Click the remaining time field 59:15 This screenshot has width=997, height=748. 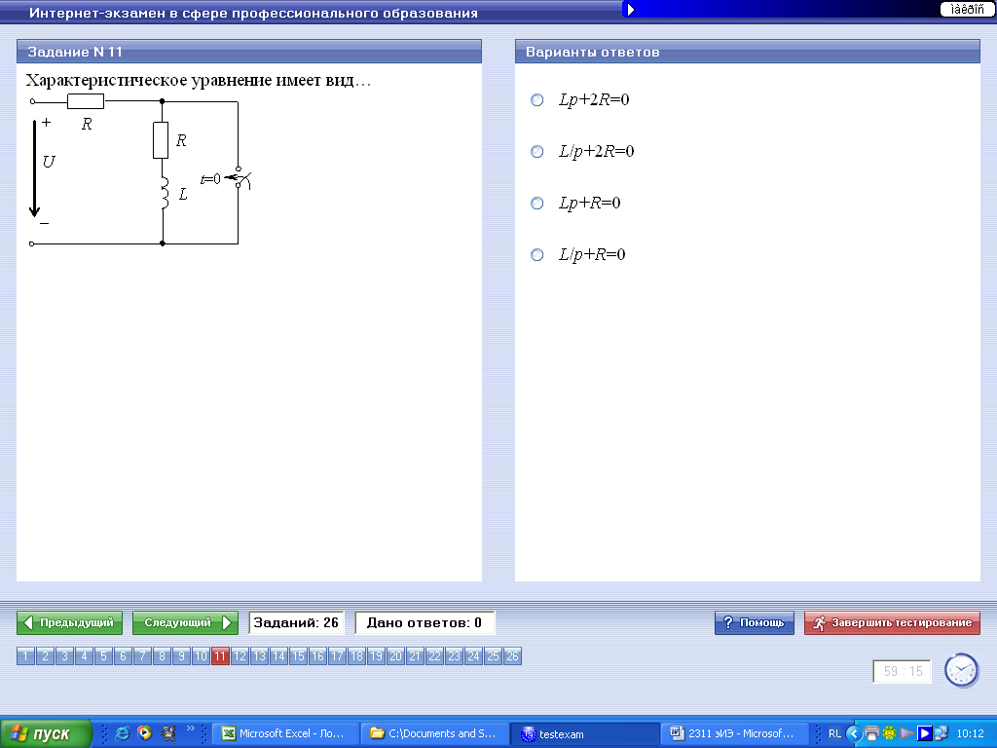(903, 671)
